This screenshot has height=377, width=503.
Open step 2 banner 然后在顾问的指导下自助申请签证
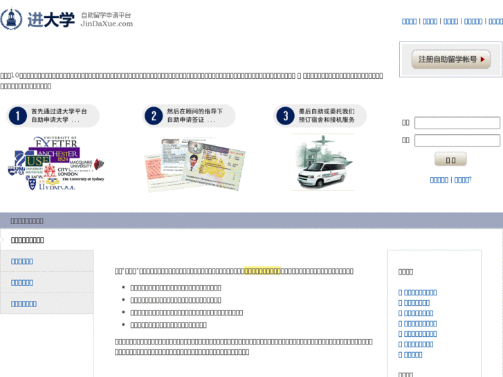[x=189, y=116]
